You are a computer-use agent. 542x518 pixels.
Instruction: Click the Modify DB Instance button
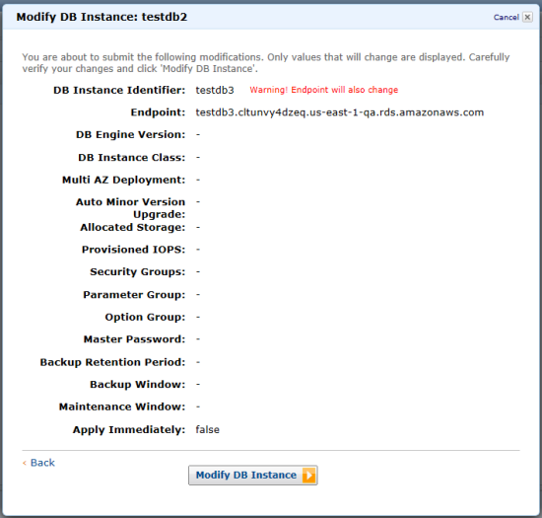[x=252, y=476]
